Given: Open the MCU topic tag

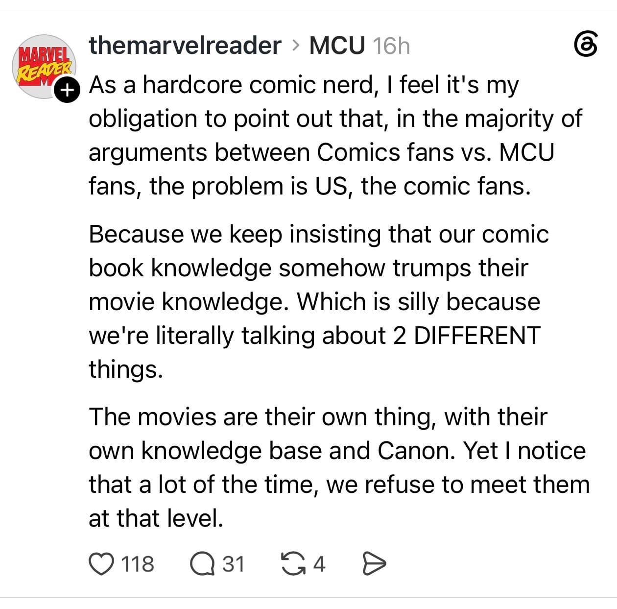Looking at the screenshot, I should point(337,45).
